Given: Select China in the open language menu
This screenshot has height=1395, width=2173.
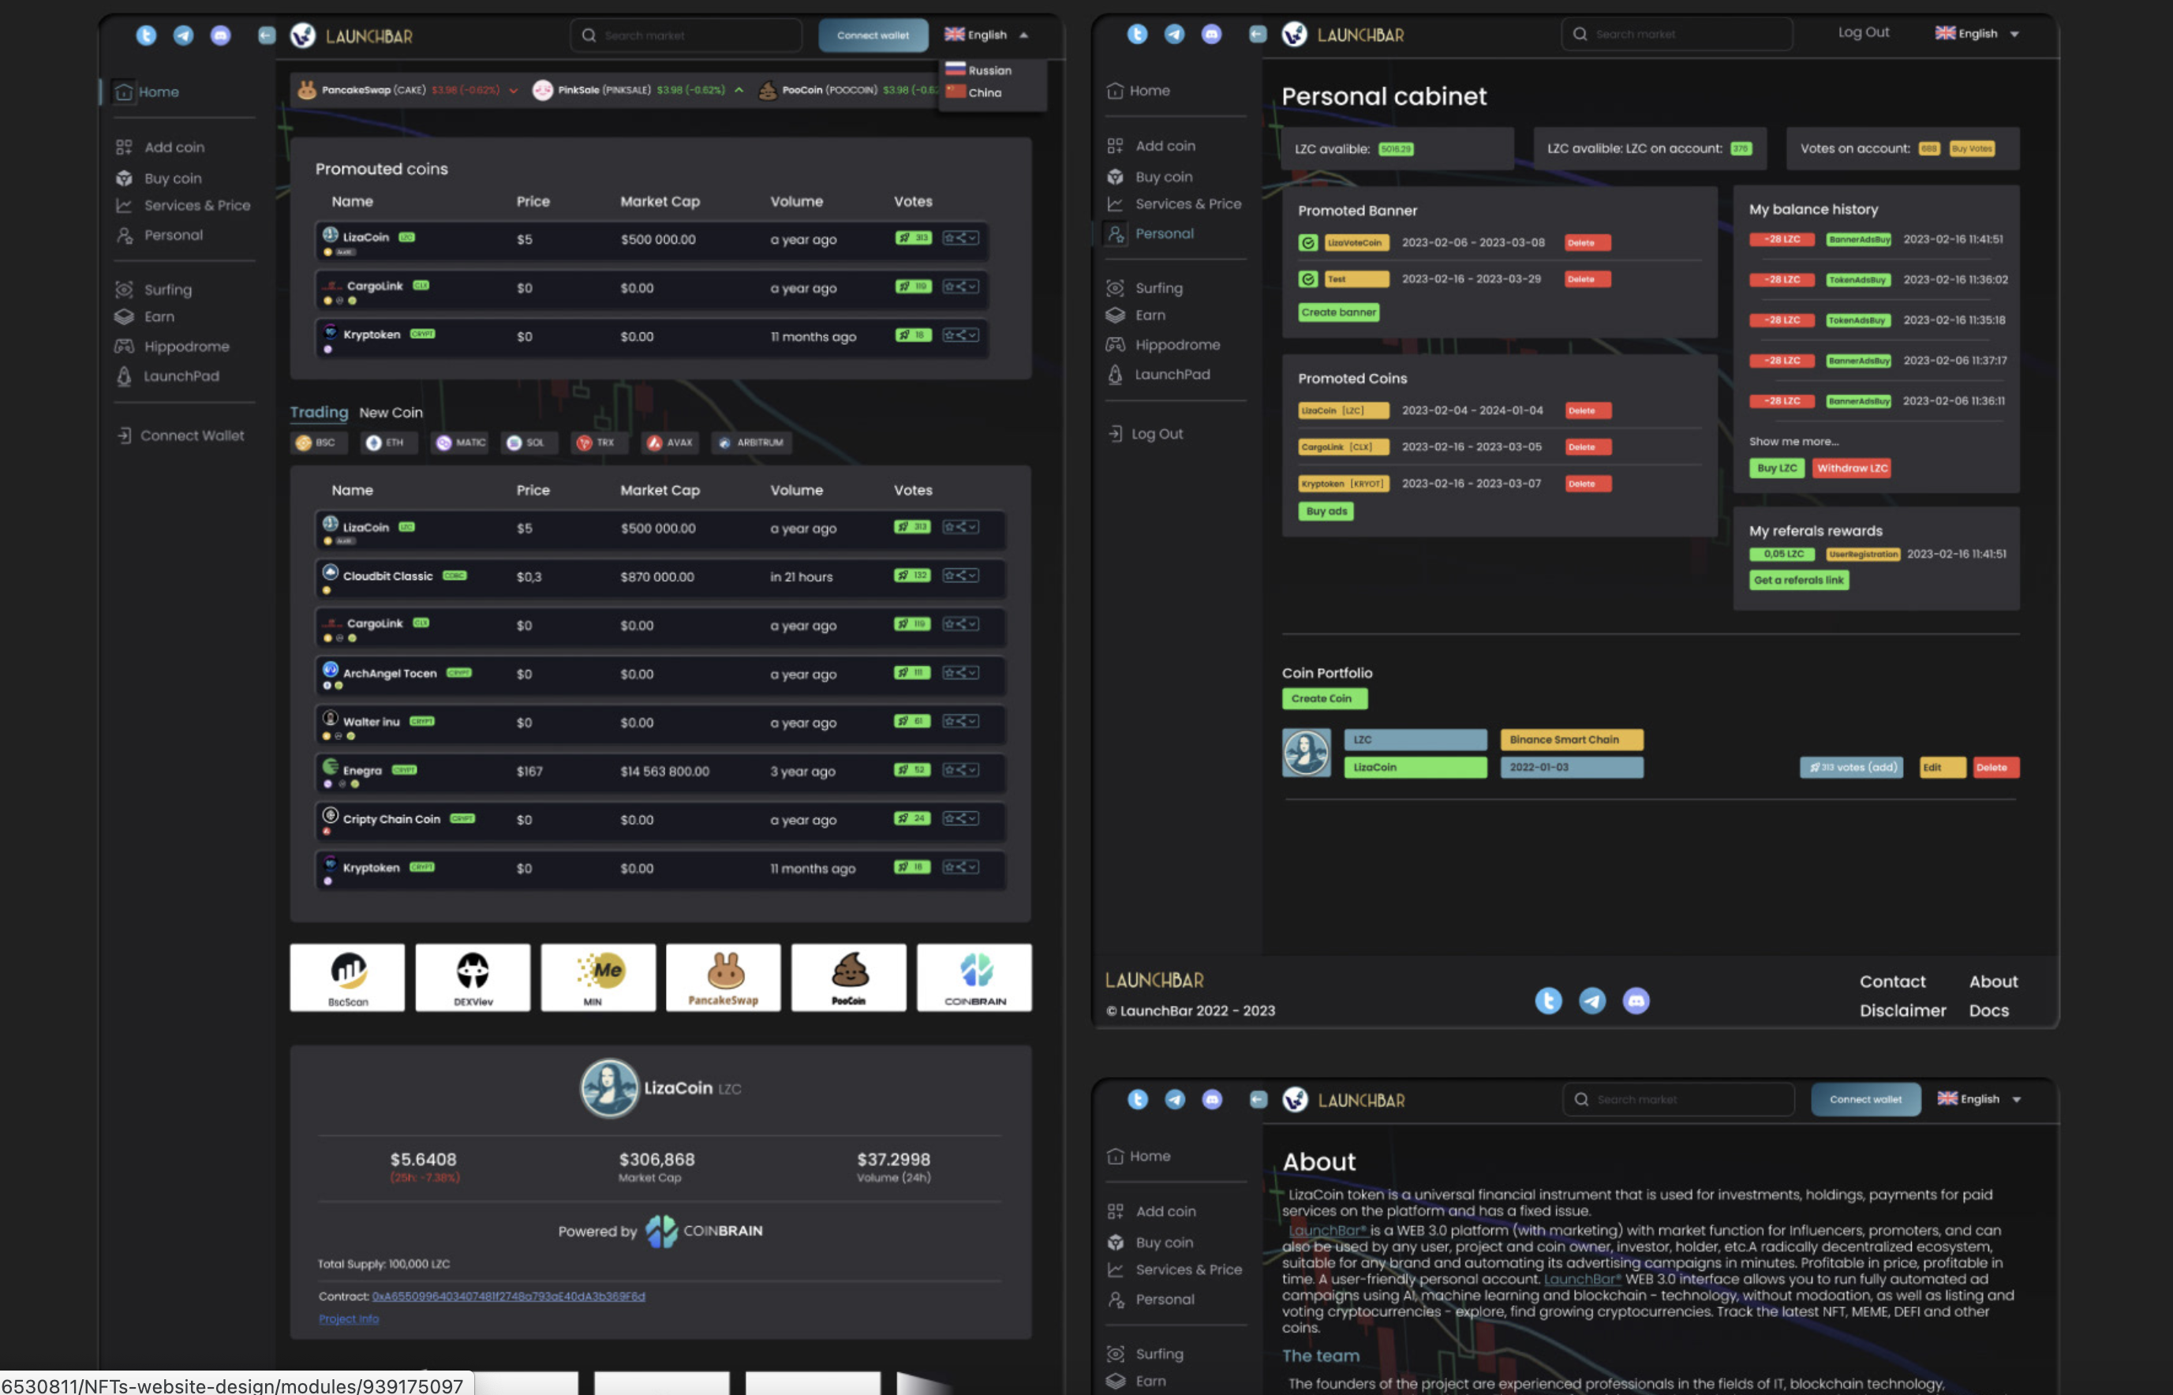Looking at the screenshot, I should click(x=974, y=92).
